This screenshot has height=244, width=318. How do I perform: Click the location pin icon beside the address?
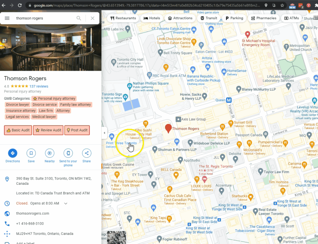point(7,179)
